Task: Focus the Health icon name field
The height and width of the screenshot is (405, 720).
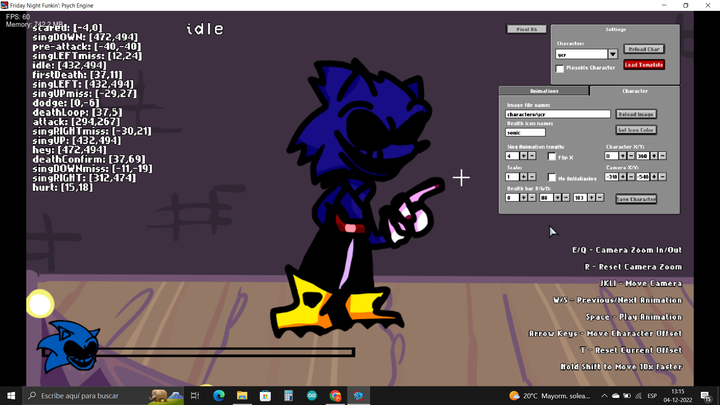Action: click(x=525, y=132)
